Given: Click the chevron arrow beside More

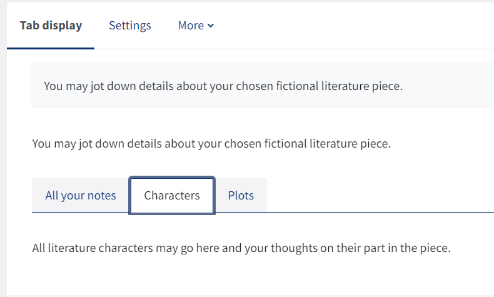Looking at the screenshot, I should click(x=211, y=26).
